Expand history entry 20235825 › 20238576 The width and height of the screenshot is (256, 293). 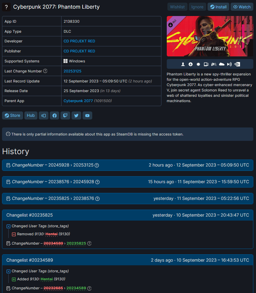tap(128, 199)
